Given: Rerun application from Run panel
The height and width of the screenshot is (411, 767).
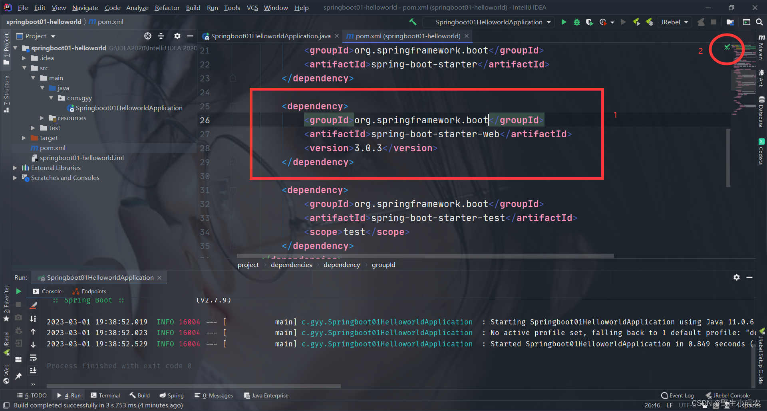Looking at the screenshot, I should pos(18,291).
